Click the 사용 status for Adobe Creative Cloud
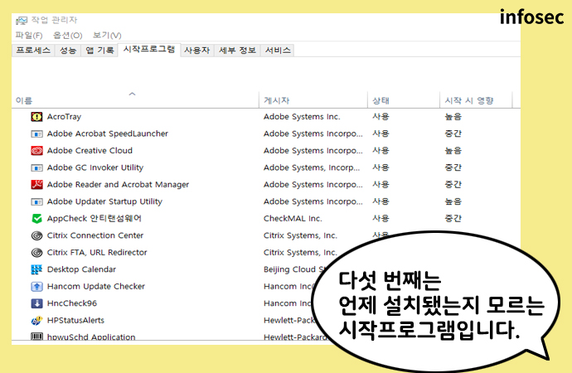The width and height of the screenshot is (572, 373). click(x=381, y=151)
